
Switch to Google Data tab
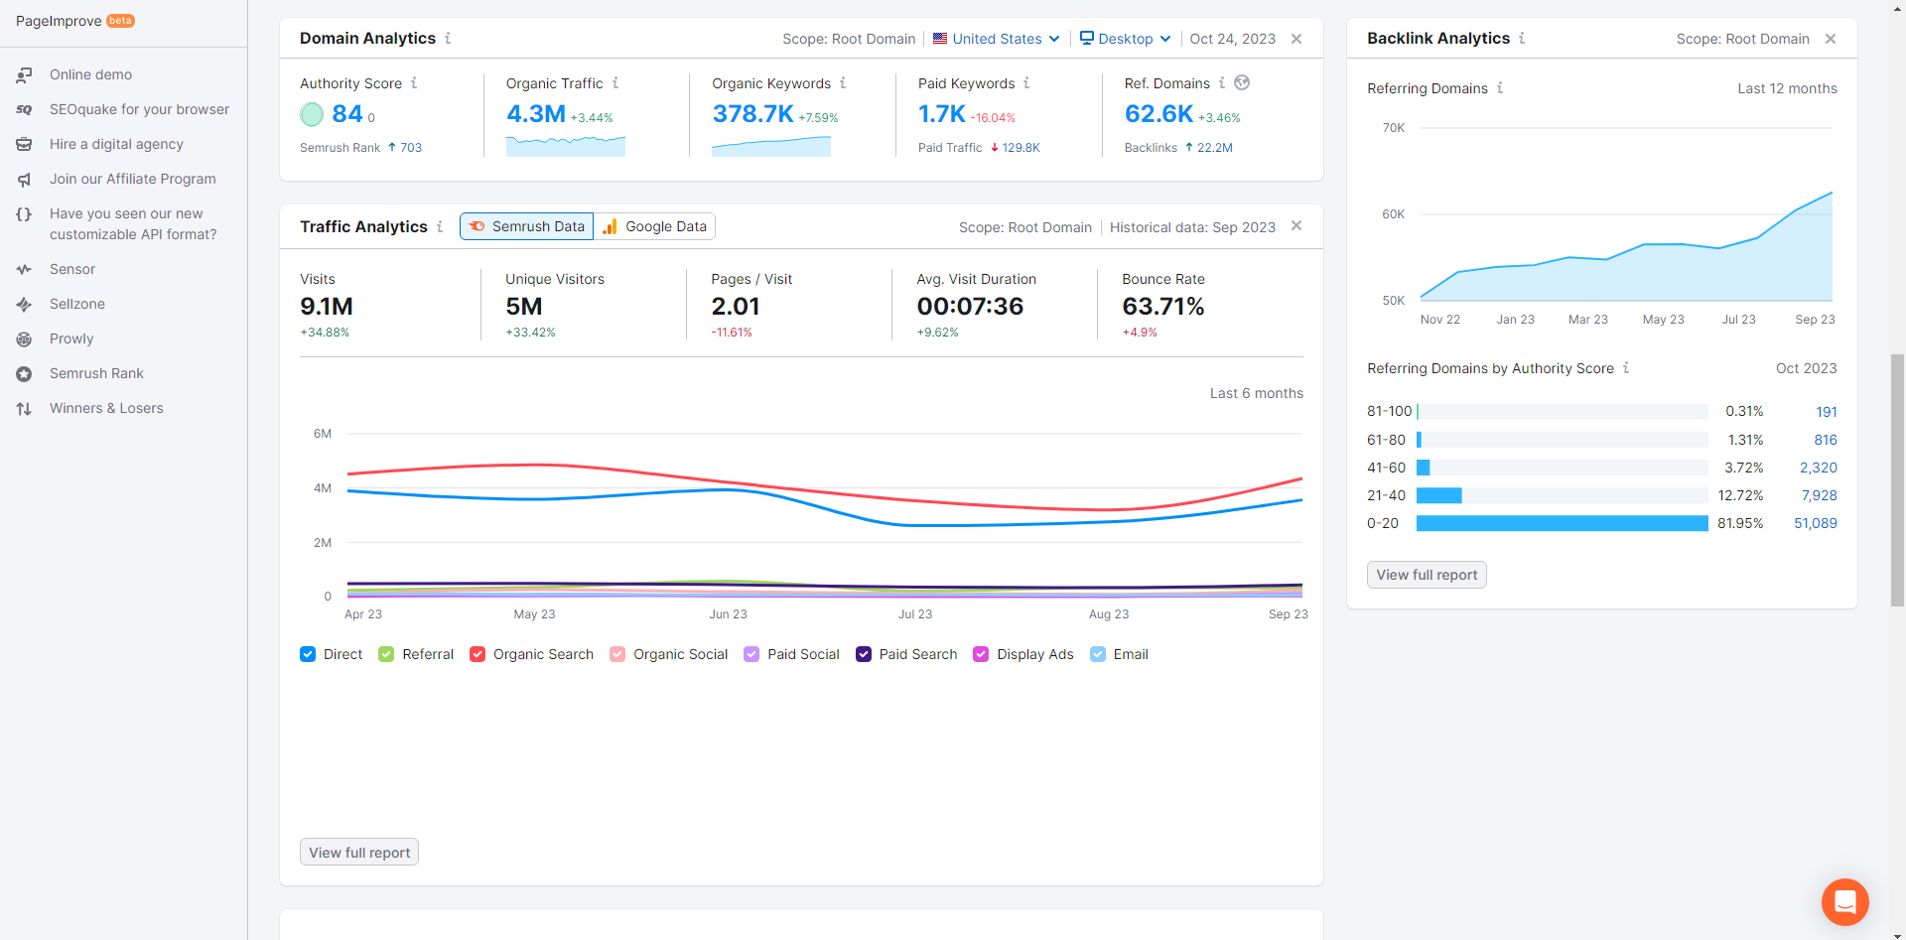pos(655,226)
